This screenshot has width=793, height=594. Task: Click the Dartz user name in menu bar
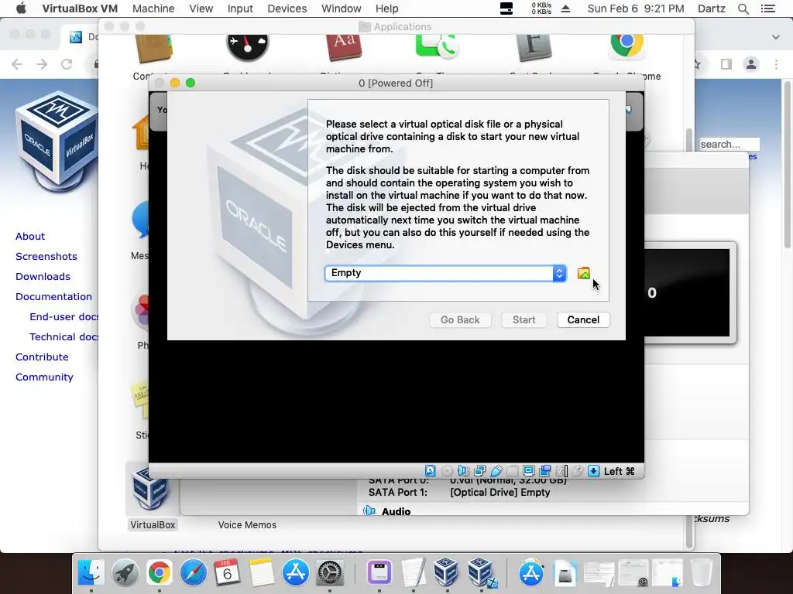click(711, 9)
